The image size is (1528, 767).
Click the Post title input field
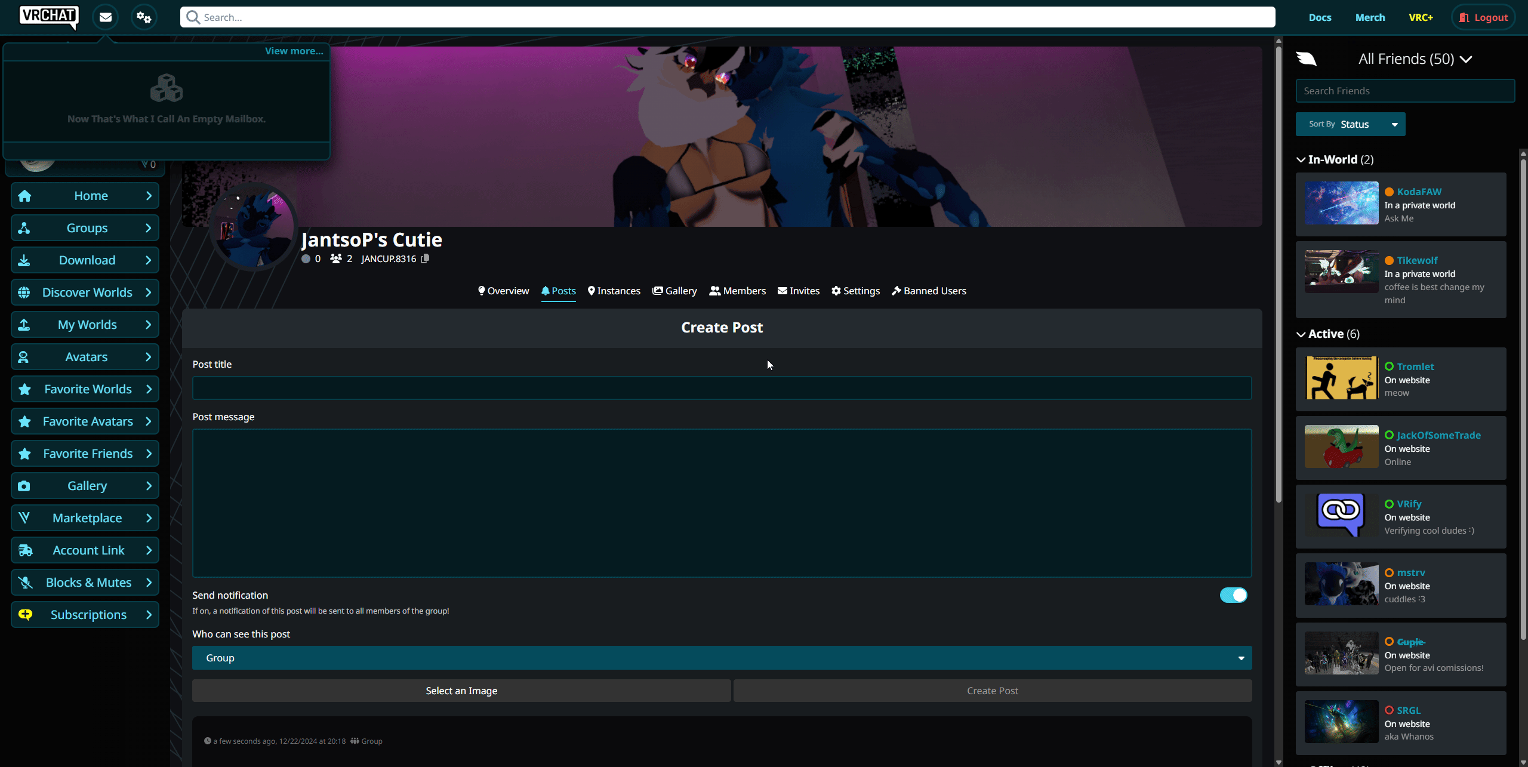pos(722,388)
